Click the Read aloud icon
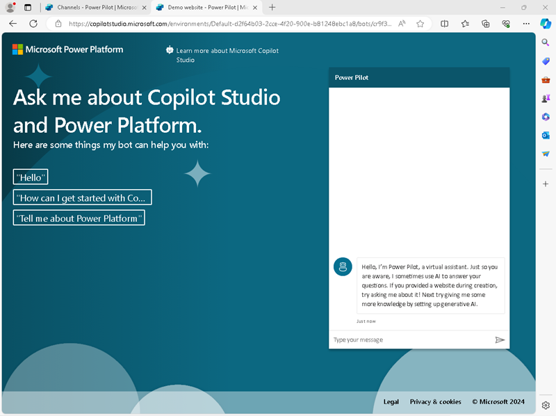 point(402,24)
